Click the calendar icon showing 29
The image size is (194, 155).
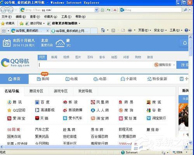tap(7, 43)
